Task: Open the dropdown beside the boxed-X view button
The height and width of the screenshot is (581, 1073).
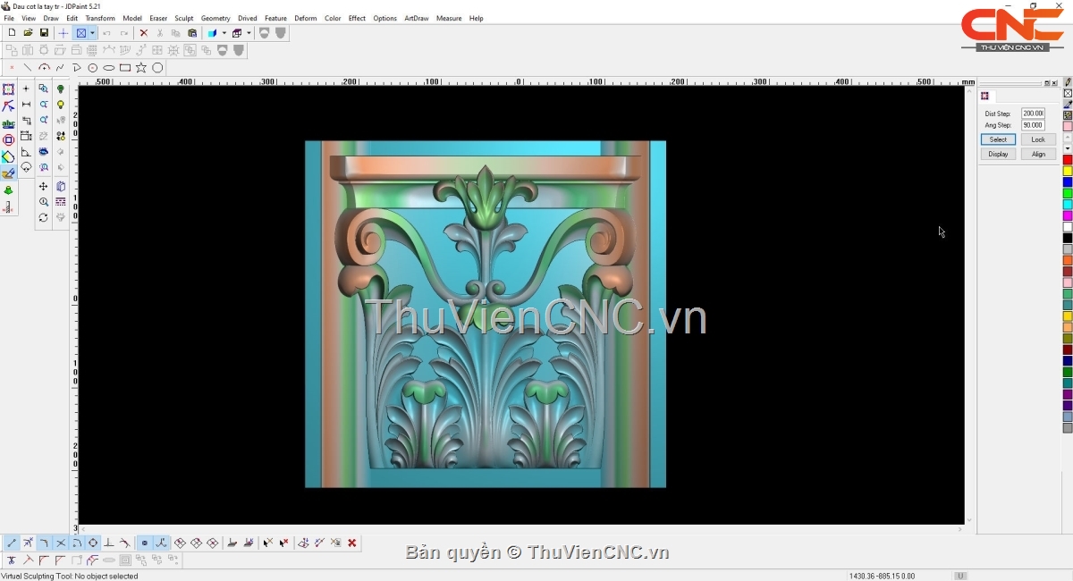Action: point(92,33)
